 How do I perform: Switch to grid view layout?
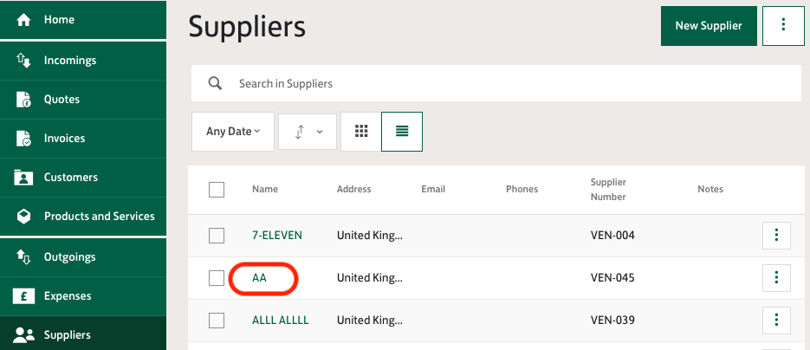[361, 132]
